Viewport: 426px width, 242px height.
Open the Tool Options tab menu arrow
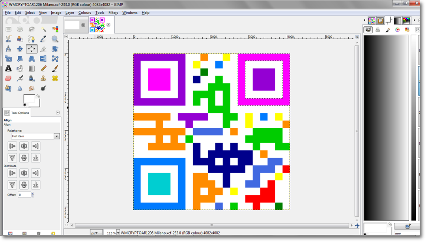click(x=58, y=113)
